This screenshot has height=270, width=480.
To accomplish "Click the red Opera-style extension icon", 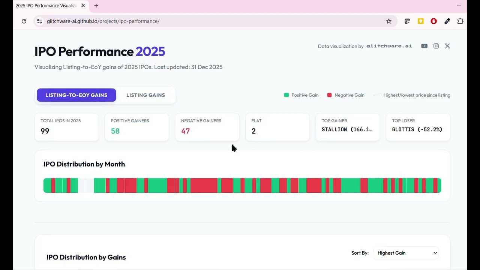I will tap(434, 21).
